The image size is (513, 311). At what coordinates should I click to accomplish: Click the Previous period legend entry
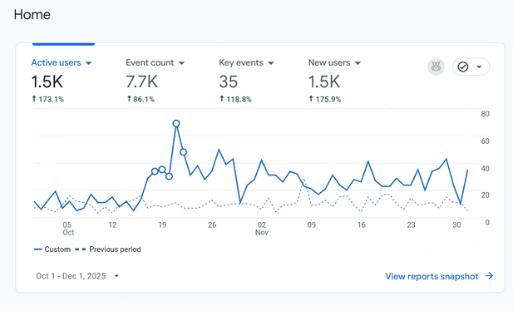click(x=108, y=249)
